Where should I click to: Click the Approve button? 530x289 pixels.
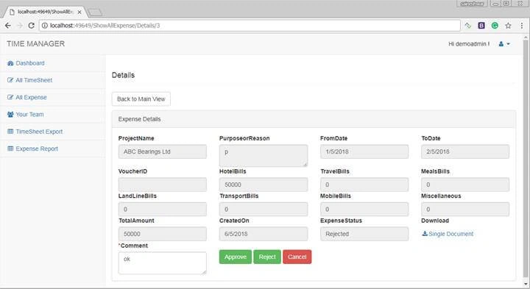pos(236,257)
